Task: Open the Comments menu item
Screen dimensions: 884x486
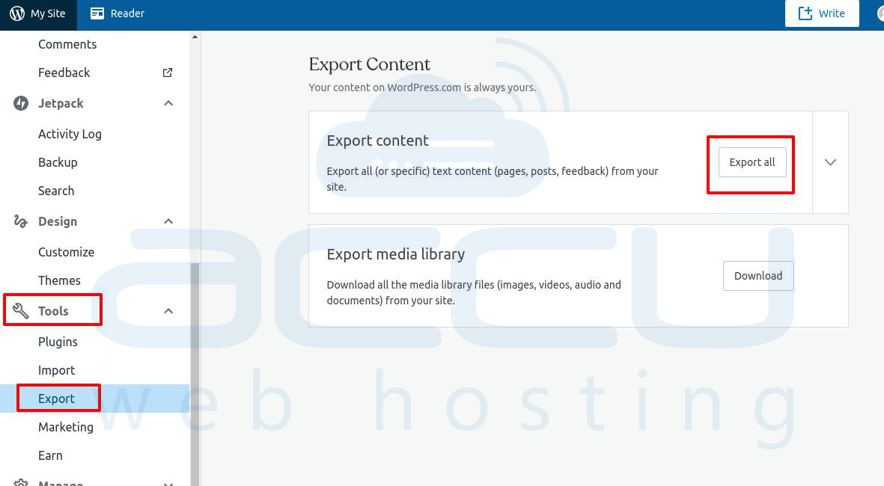Action: pyautogui.click(x=67, y=45)
